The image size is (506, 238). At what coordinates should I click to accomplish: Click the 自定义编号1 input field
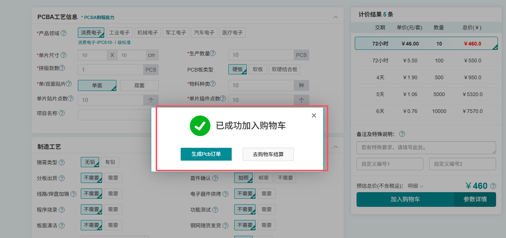click(x=390, y=164)
